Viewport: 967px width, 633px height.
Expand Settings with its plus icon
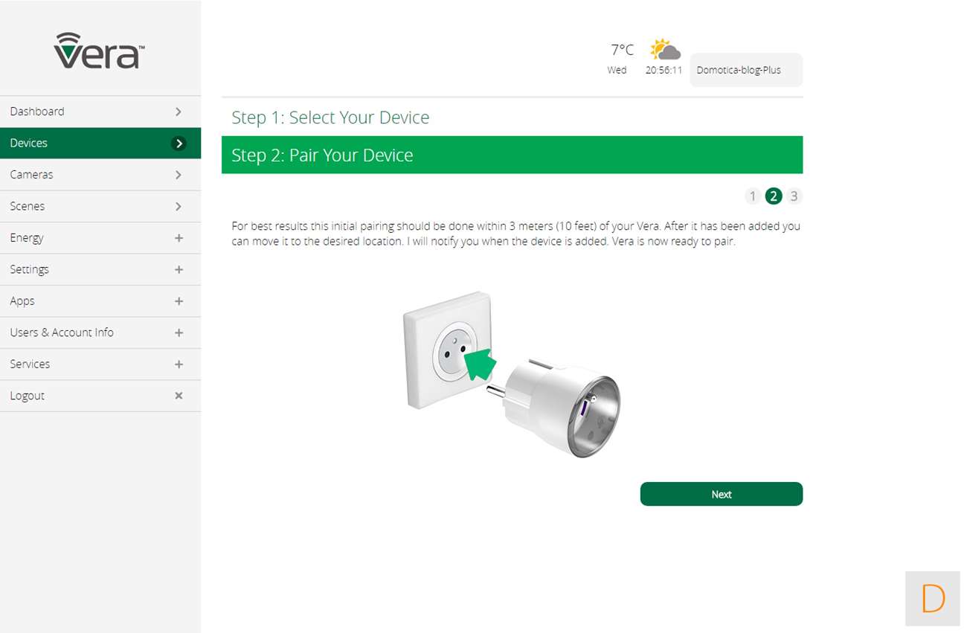(x=179, y=270)
